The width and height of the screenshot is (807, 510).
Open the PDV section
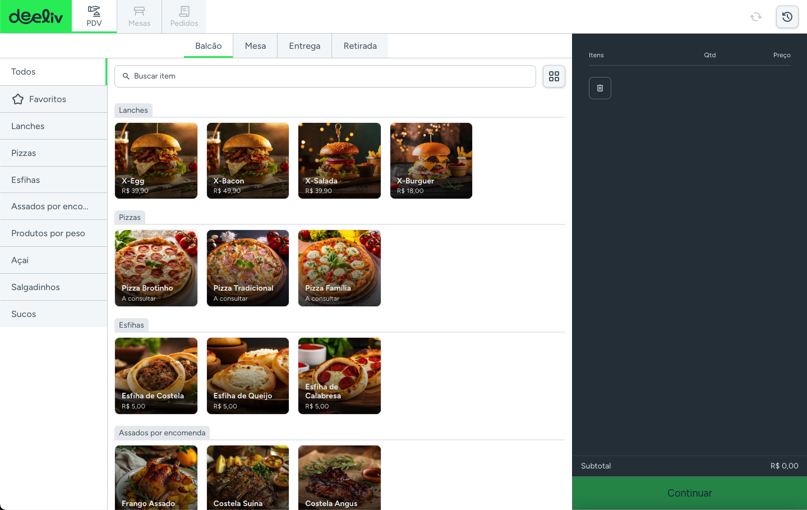pyautogui.click(x=94, y=16)
